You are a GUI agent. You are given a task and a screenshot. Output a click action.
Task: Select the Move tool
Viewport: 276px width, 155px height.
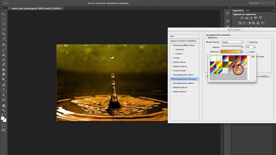click(x=4, y=14)
